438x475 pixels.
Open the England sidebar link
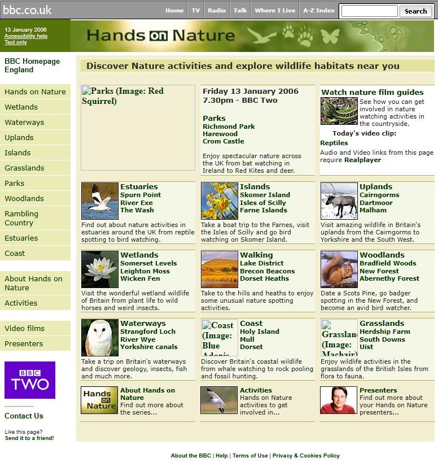(19, 69)
